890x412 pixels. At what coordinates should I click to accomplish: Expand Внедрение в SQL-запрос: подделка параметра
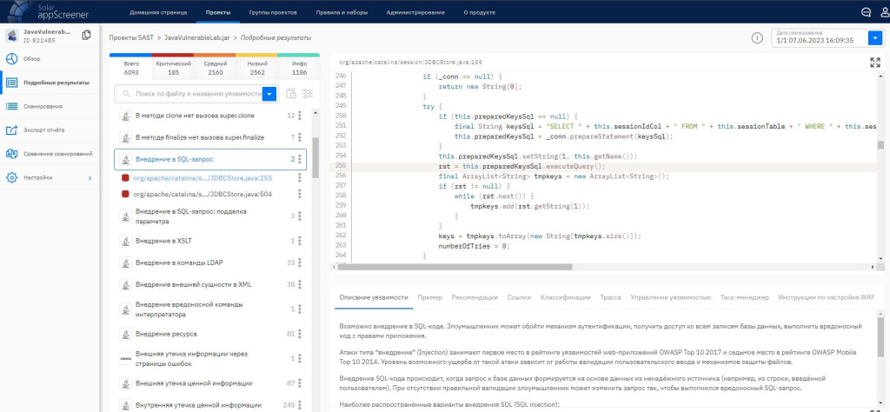[191, 216]
